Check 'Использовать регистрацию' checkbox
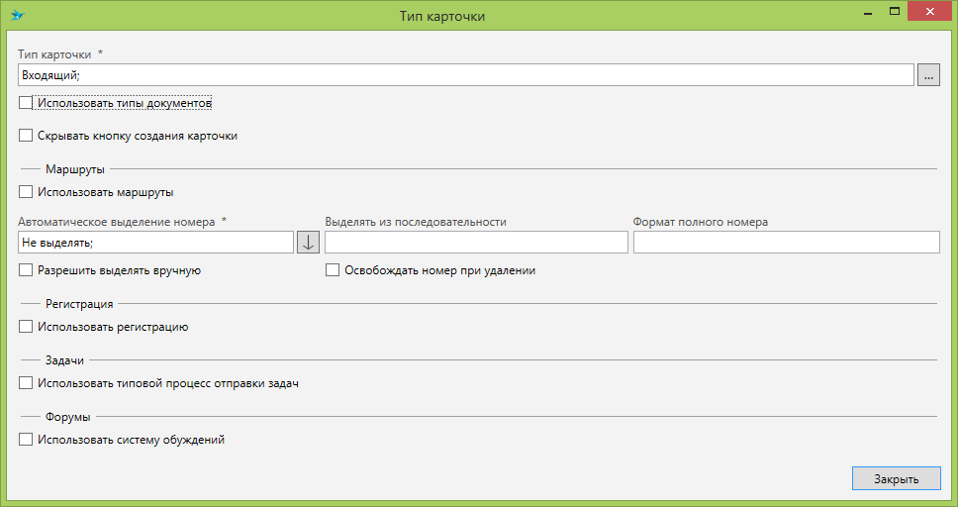Image resolution: width=958 pixels, height=507 pixels. click(x=26, y=327)
